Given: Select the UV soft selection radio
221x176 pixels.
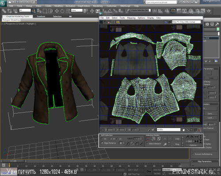Looking at the screenshot, I should (x=118, y=139).
